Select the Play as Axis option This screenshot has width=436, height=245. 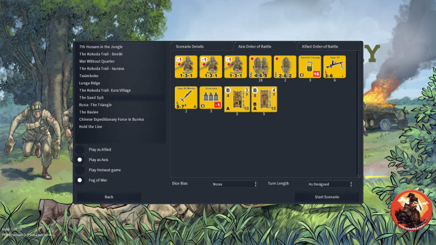(80, 160)
